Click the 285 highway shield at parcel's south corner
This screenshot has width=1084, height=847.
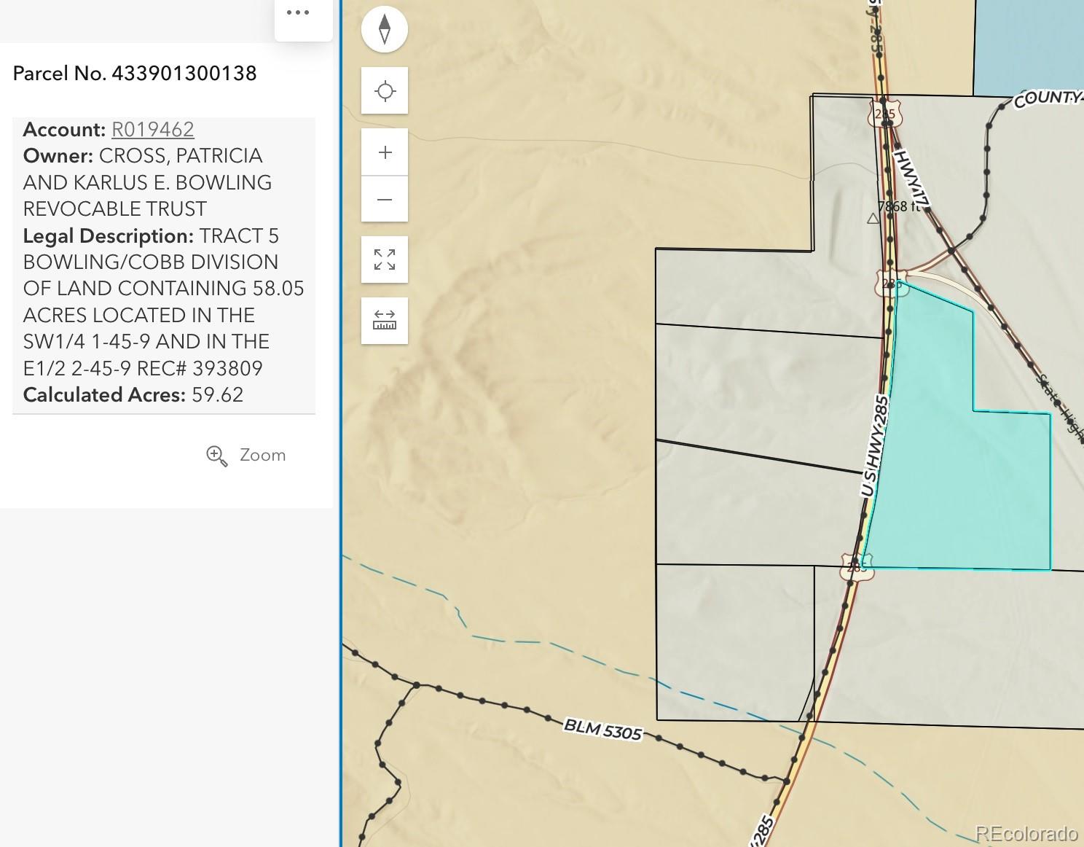(x=857, y=566)
